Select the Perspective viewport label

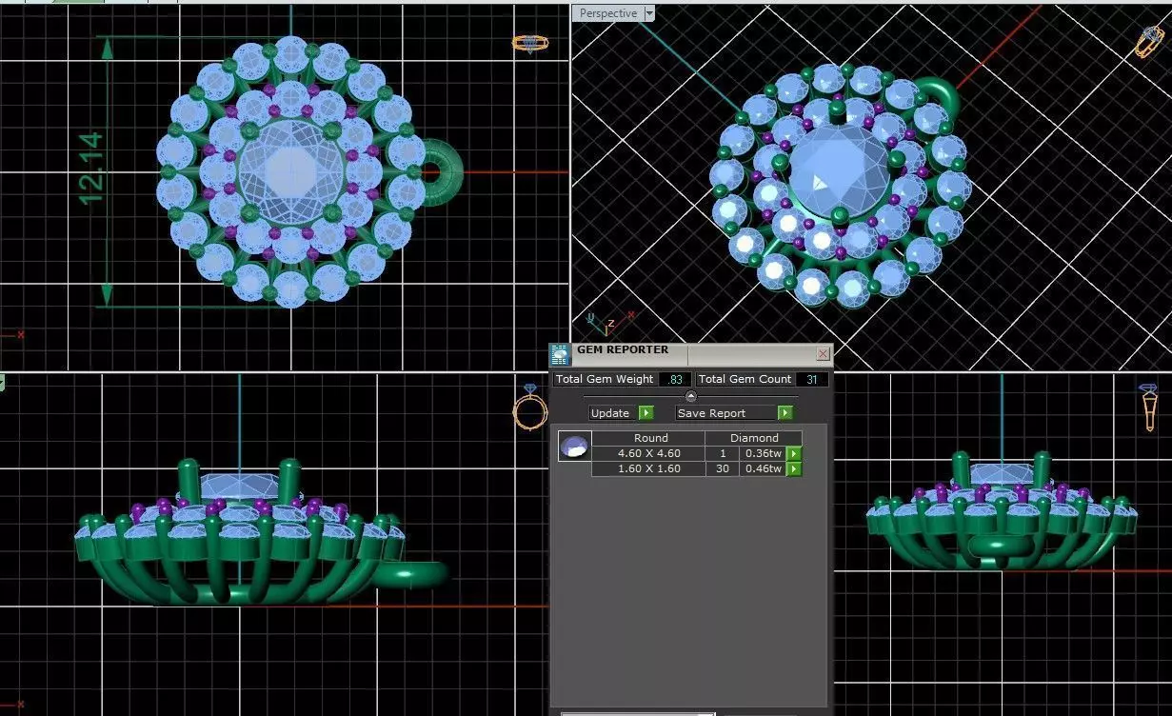click(x=607, y=13)
